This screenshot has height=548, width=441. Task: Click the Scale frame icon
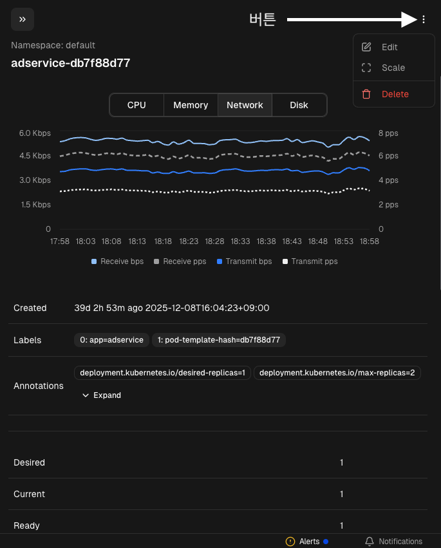point(367,68)
